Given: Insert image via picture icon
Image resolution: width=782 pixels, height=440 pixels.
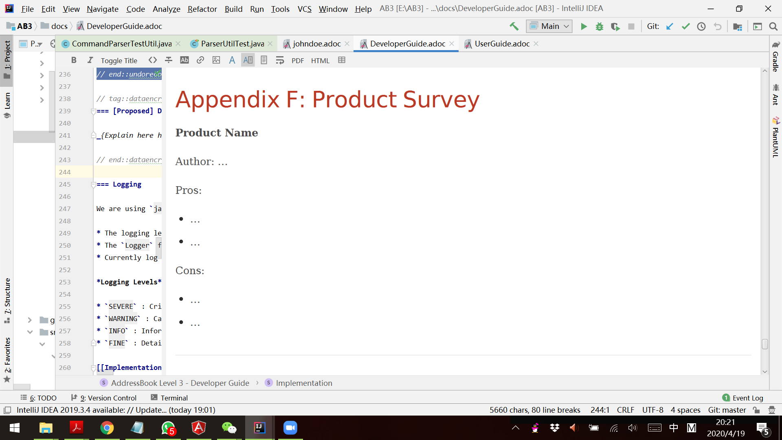Looking at the screenshot, I should click(x=216, y=60).
